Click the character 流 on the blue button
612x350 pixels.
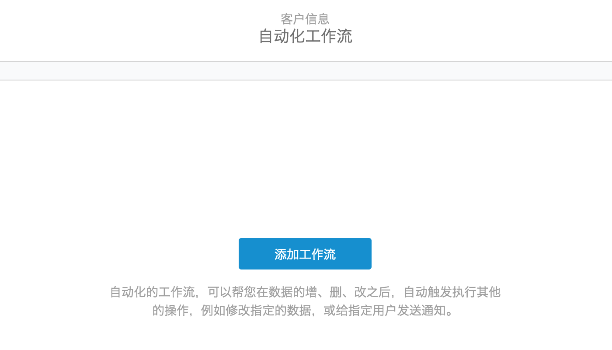(x=330, y=254)
